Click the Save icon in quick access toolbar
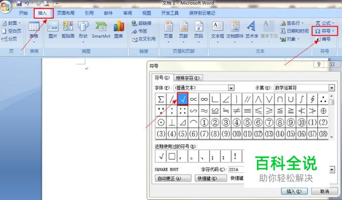The width and height of the screenshot is (342, 200). (19, 3)
